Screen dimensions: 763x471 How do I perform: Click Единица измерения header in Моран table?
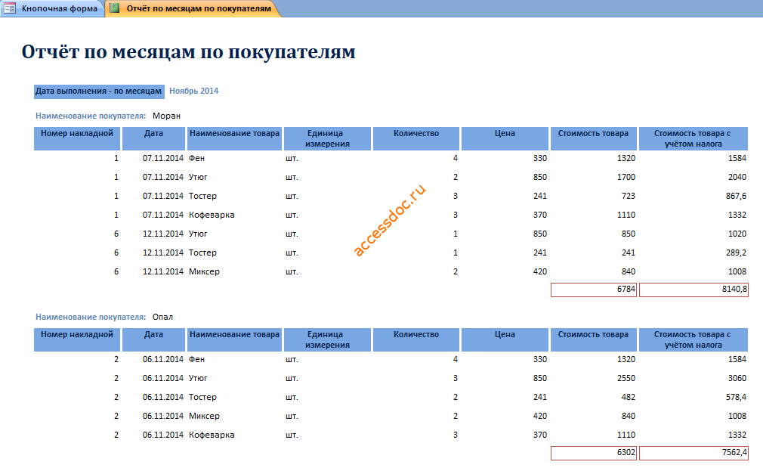(328, 138)
